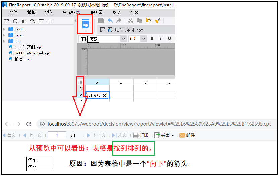Click column header C
Image resolution: width=279 pixels, height=176 pixels.
pos(146,82)
